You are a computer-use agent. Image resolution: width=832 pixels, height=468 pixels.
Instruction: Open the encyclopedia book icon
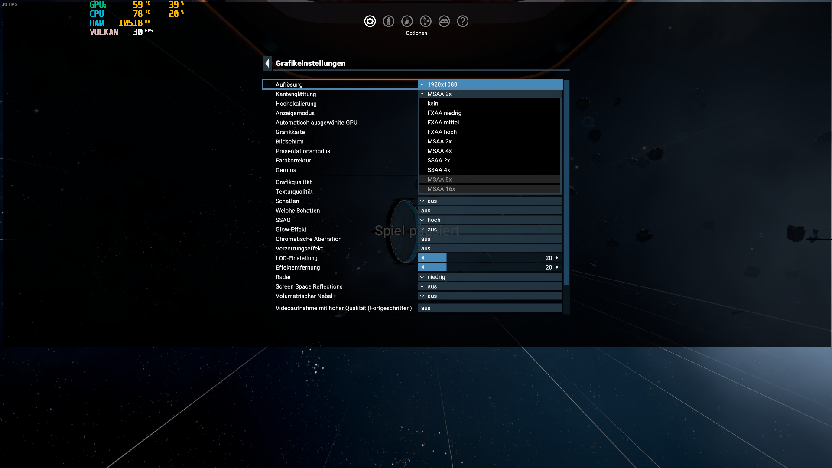[444, 21]
